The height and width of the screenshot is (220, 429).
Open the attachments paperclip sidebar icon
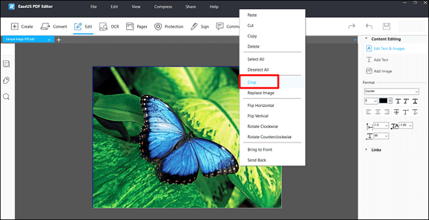point(6,80)
